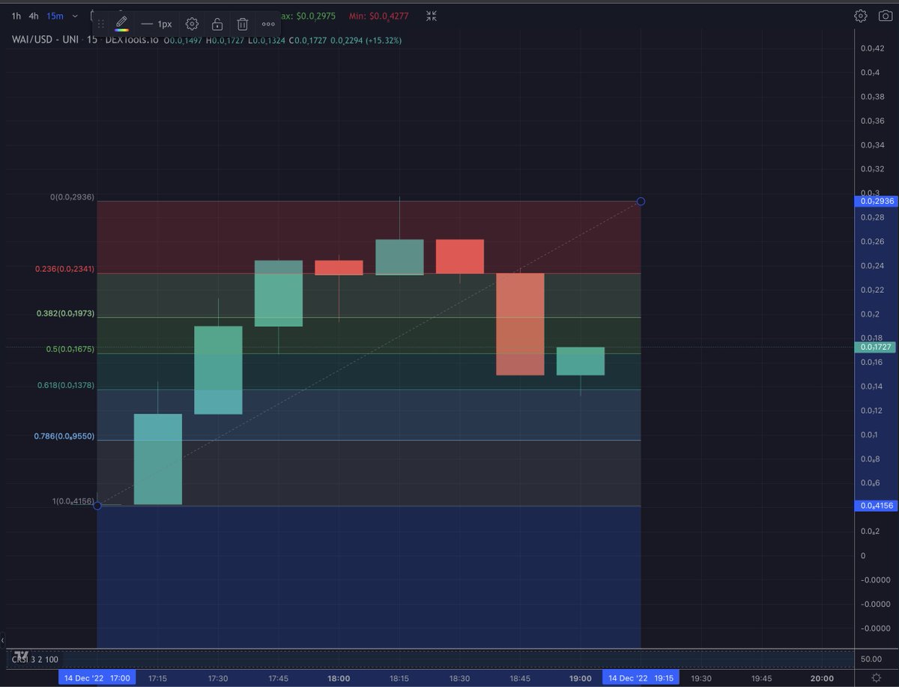Click the 0.382 Fib level label
Viewport: 899px width, 687px height.
pyautogui.click(x=66, y=313)
